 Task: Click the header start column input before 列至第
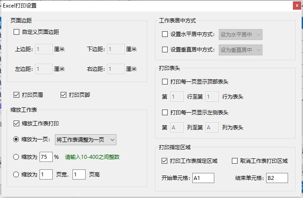[x=177, y=127]
